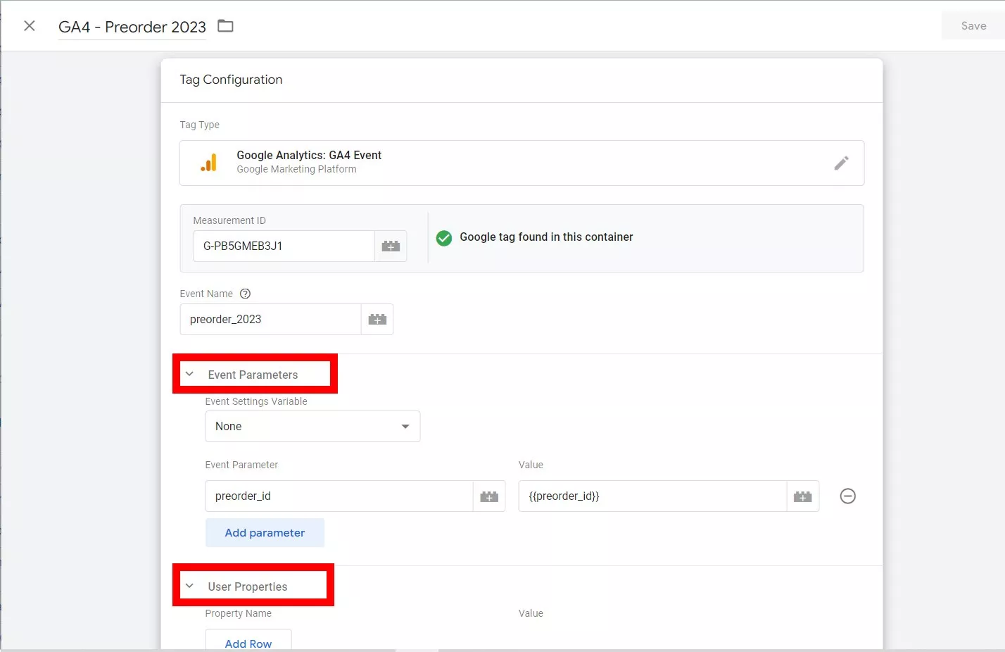Click the Measurement ID label
1005x652 pixels.
229,220
